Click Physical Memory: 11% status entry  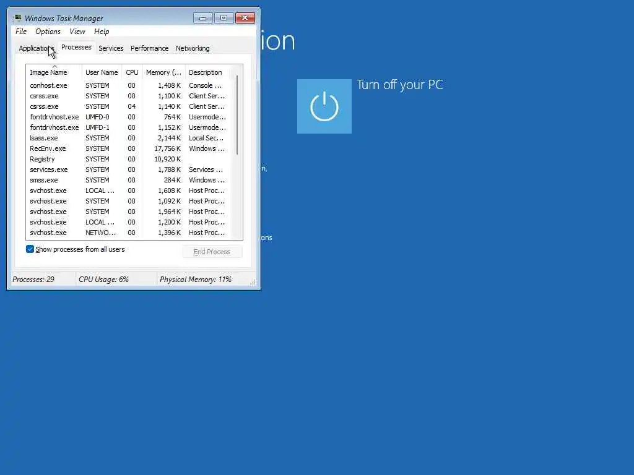[195, 280]
